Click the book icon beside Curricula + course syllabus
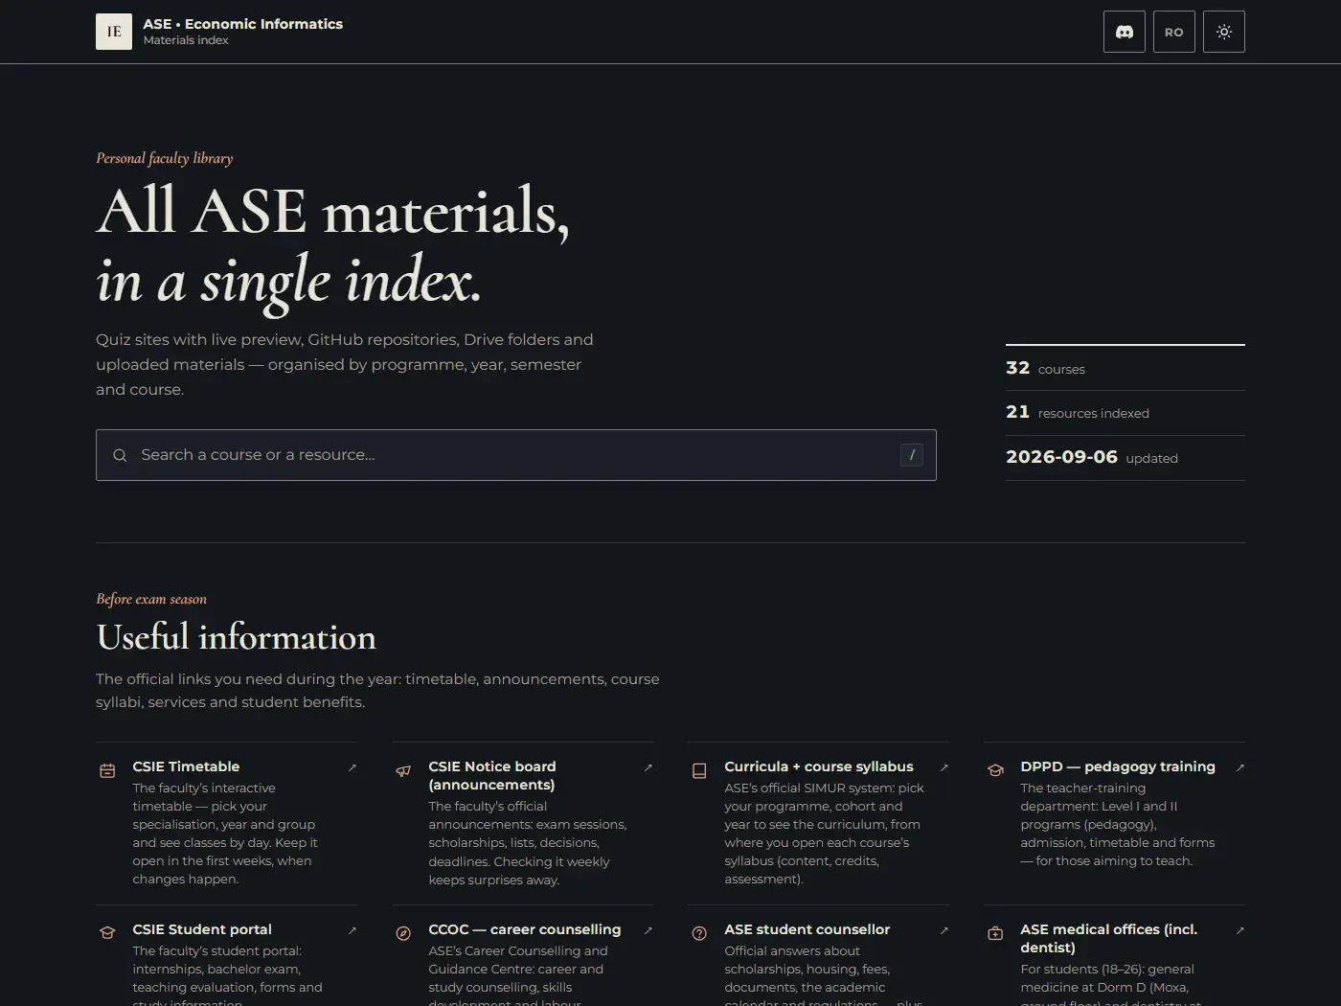Screen dimensions: 1341x1006 699,770
